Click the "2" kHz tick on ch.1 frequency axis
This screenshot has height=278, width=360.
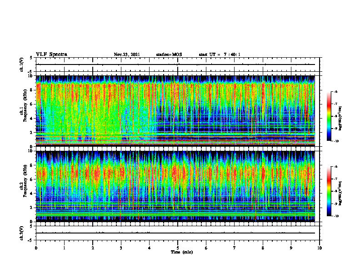[32, 132]
